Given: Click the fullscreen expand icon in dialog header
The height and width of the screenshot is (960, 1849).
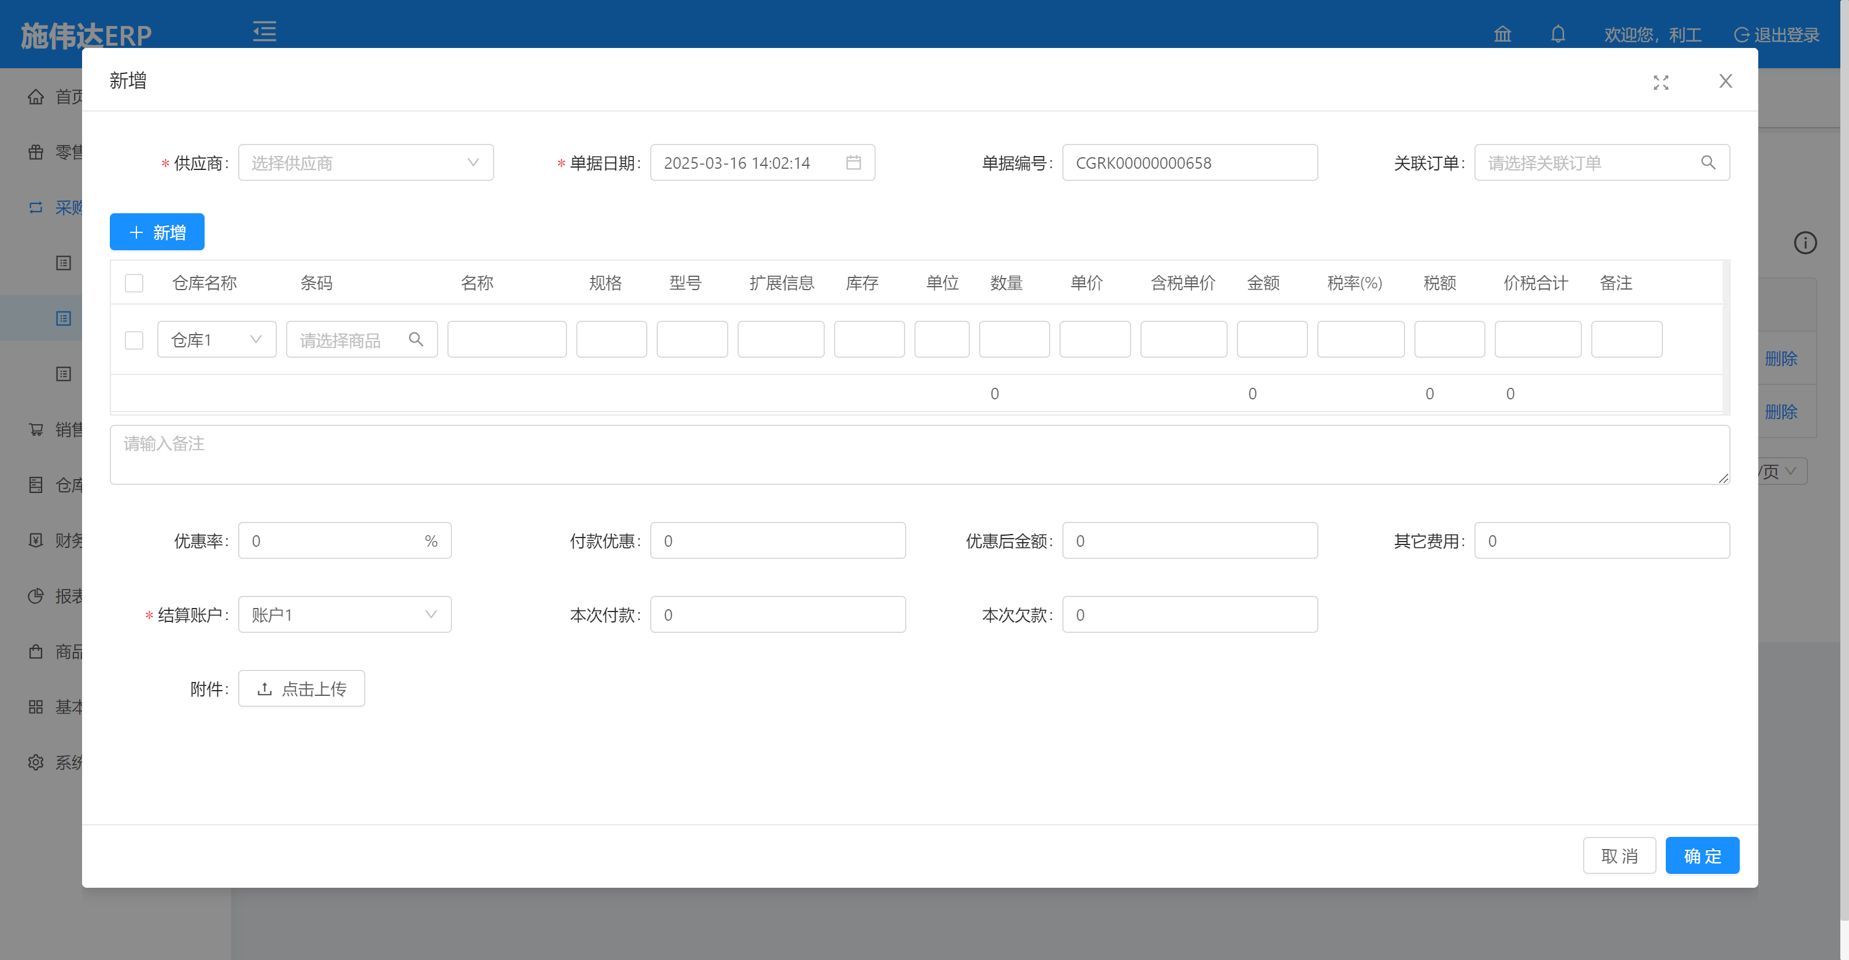Looking at the screenshot, I should point(1660,83).
